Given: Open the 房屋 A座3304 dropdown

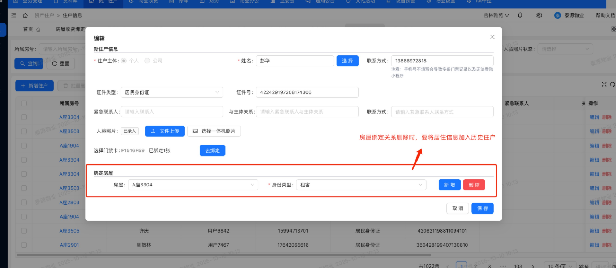Looking at the screenshot, I should (193, 185).
